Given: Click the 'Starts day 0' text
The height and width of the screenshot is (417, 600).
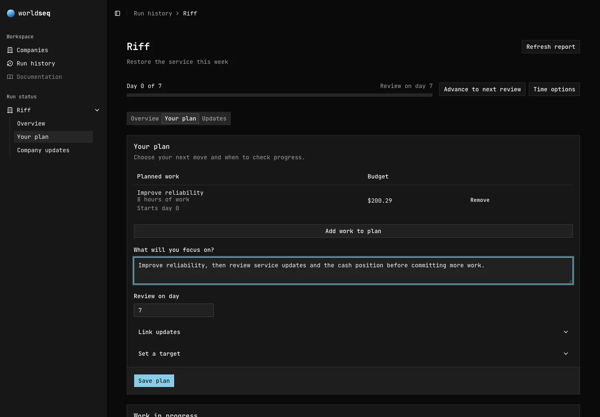Looking at the screenshot, I should 158,208.
